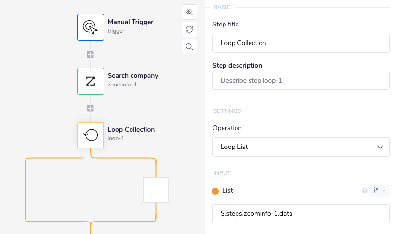Screen dimensions: 395x234
Task: Focus the Step description text box
Action: [x=301, y=80]
